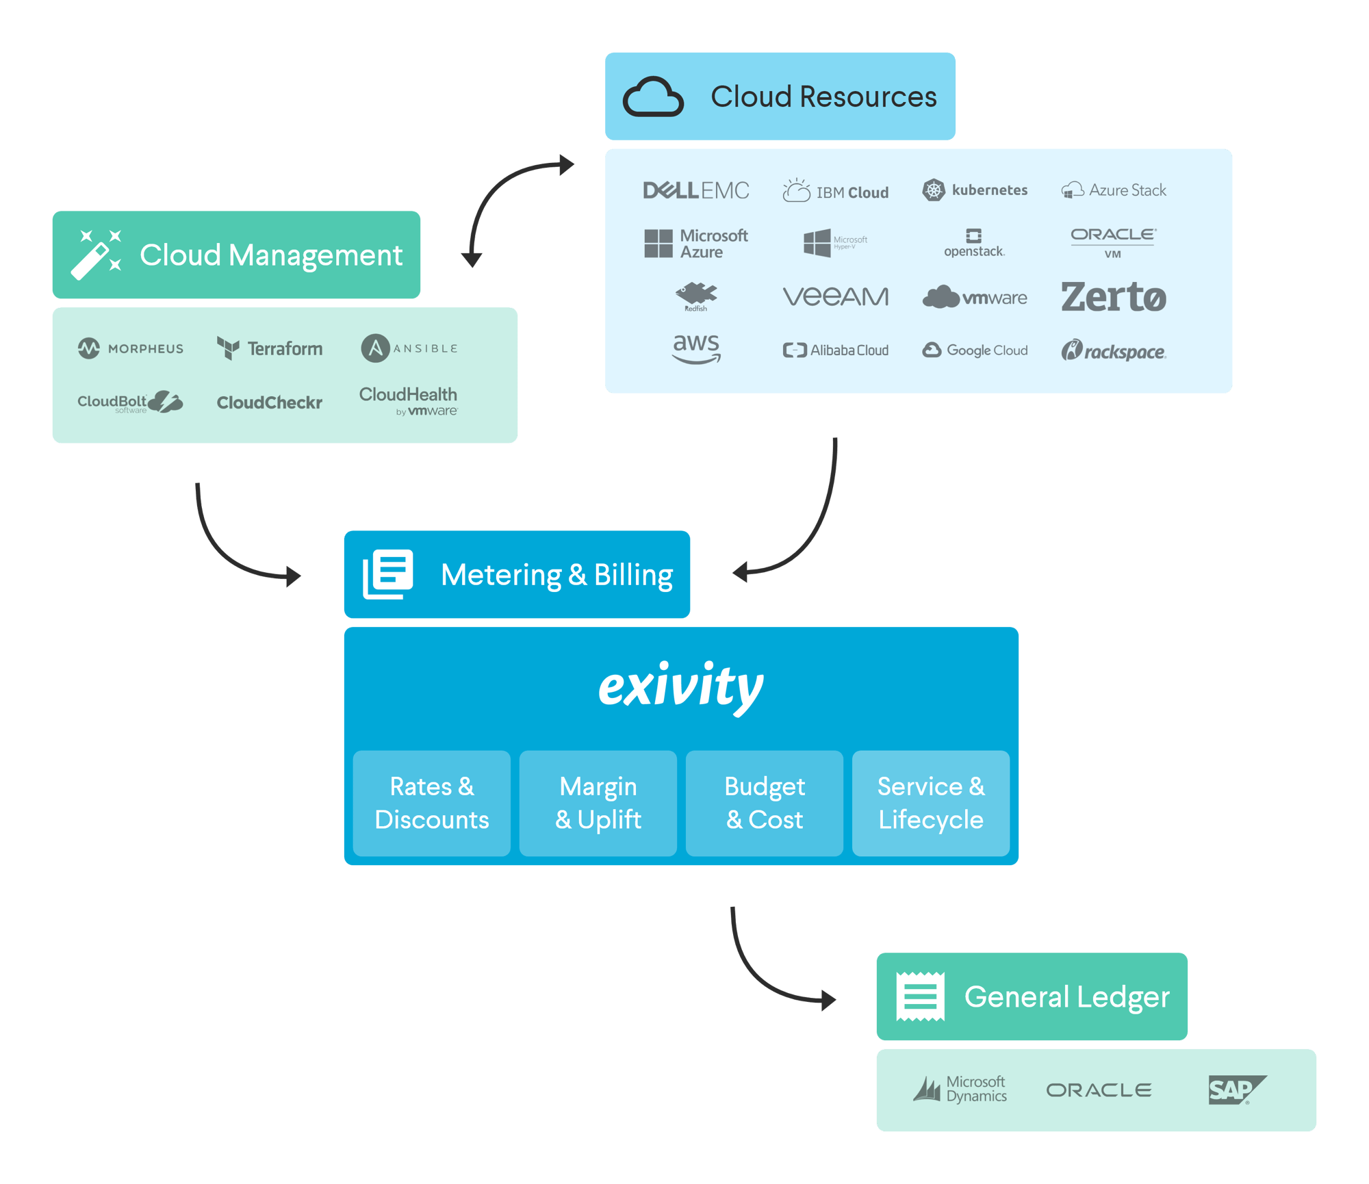1369x1184 pixels.
Task: Select the Redfish logo
Action: pyautogui.click(x=695, y=296)
